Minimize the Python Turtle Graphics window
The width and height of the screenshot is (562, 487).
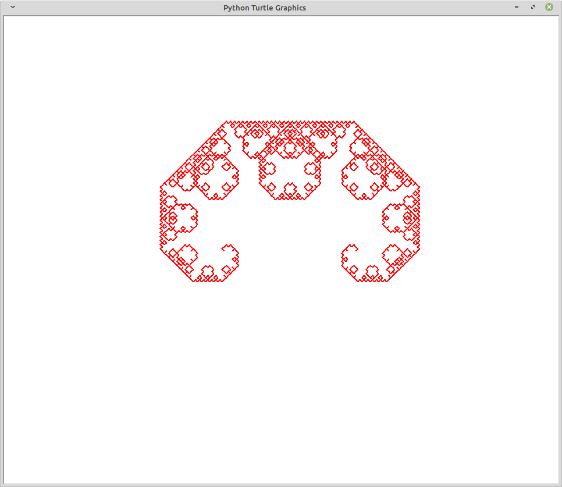click(517, 7)
